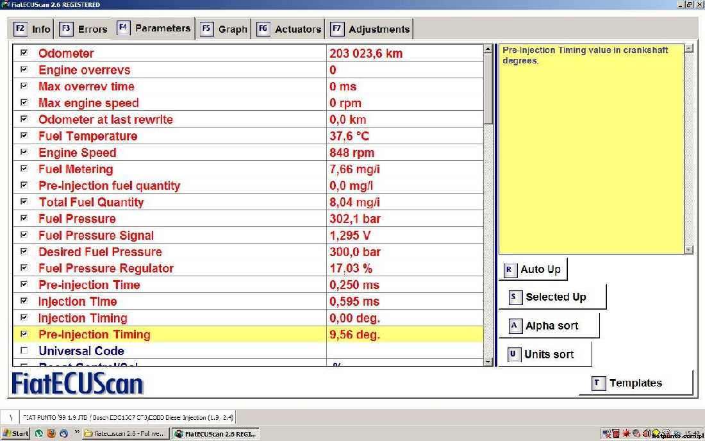Click the first green quick launch icon
This screenshot has width=705, height=441.
(39, 433)
